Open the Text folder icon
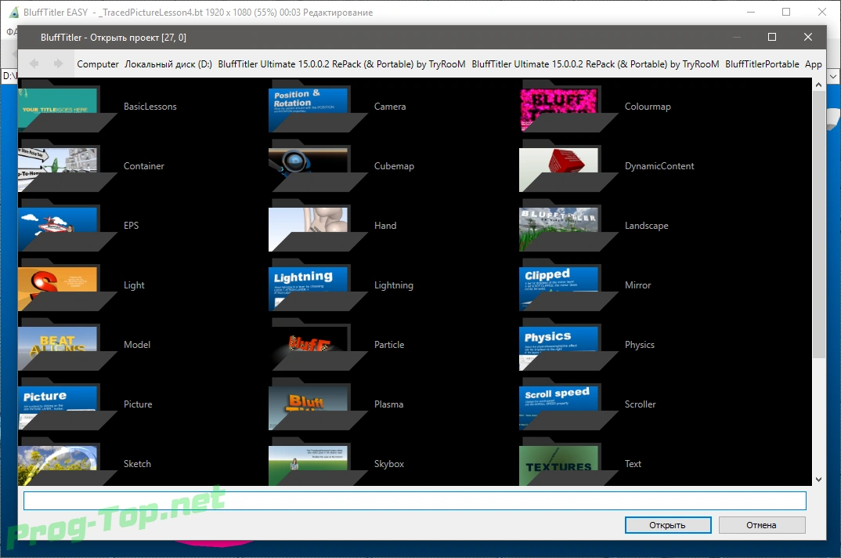Screen dimensions: 841x558 point(568,462)
